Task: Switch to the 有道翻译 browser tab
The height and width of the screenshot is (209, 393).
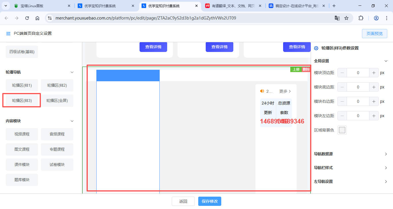Action: [x=233, y=6]
